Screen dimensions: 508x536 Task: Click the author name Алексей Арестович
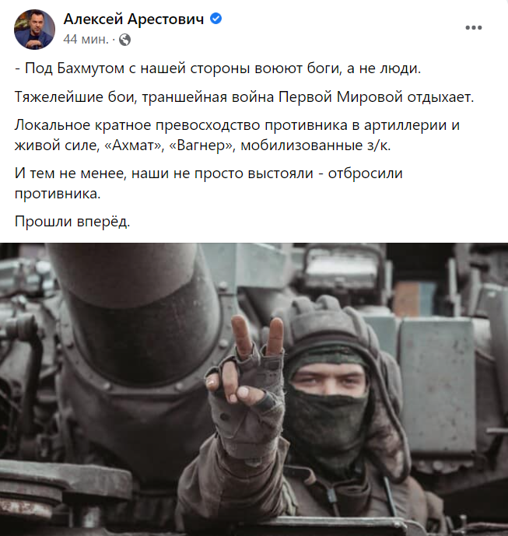tap(134, 19)
